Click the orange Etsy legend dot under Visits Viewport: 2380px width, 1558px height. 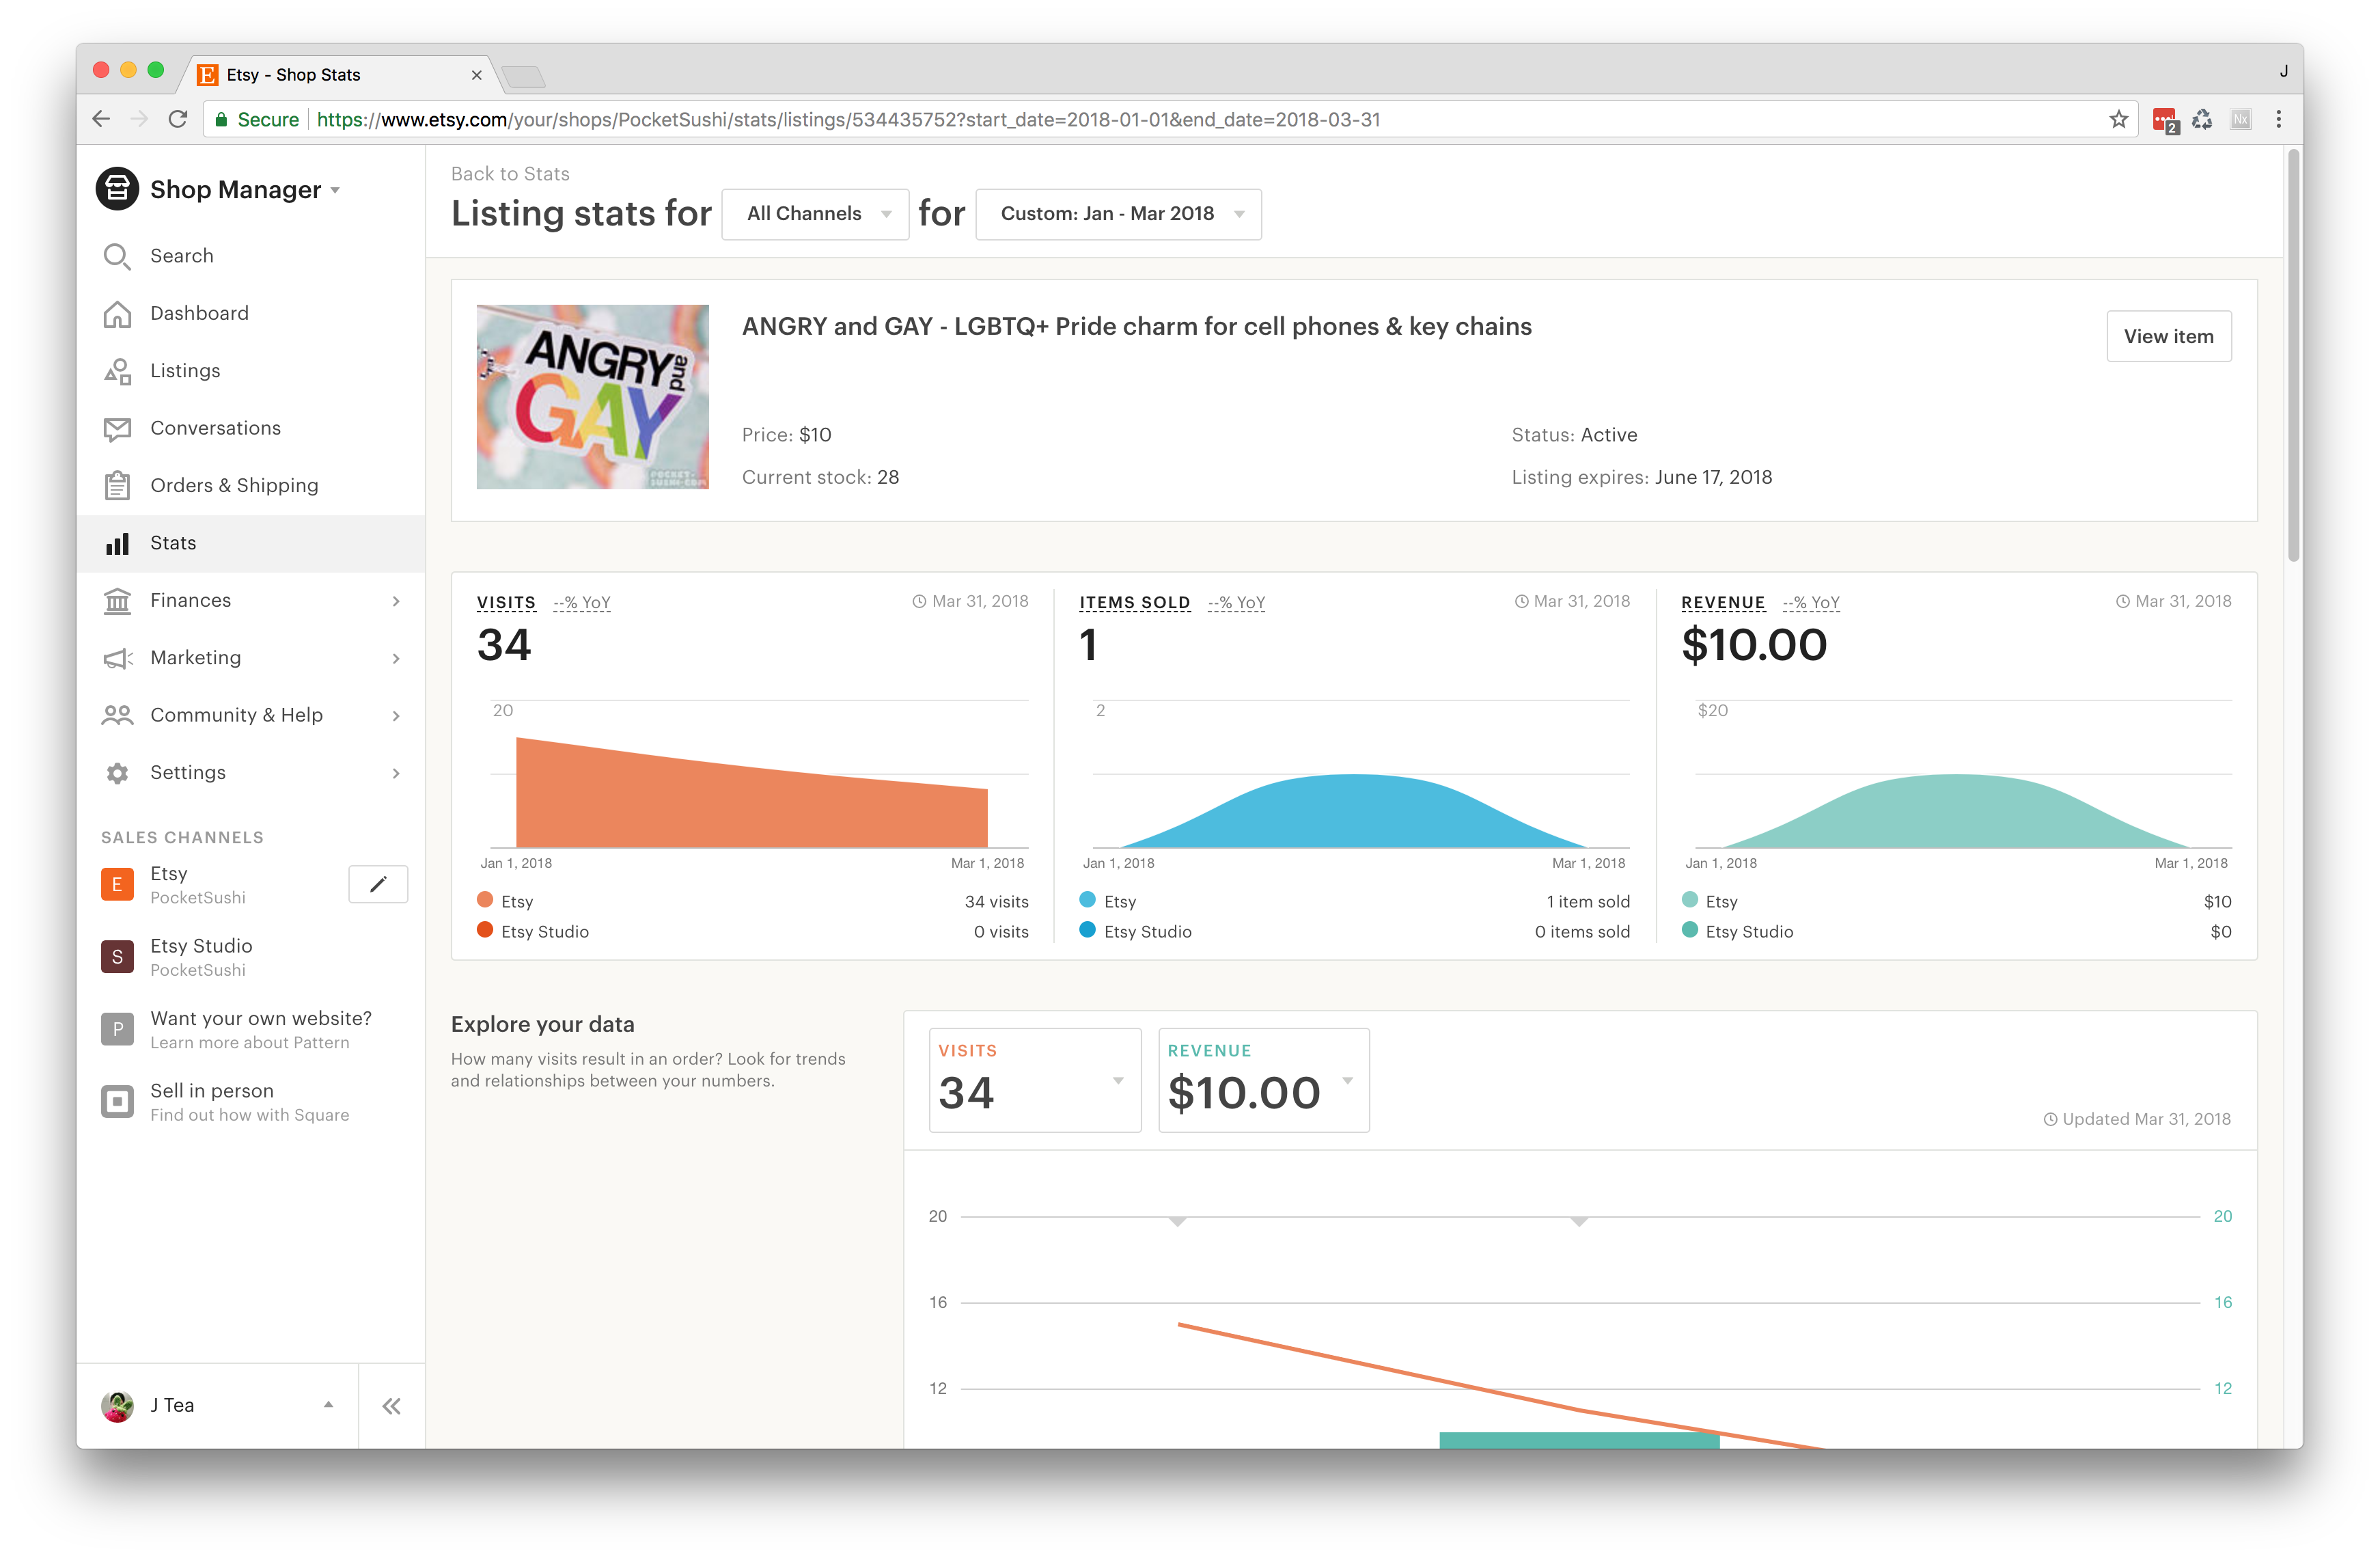(485, 900)
